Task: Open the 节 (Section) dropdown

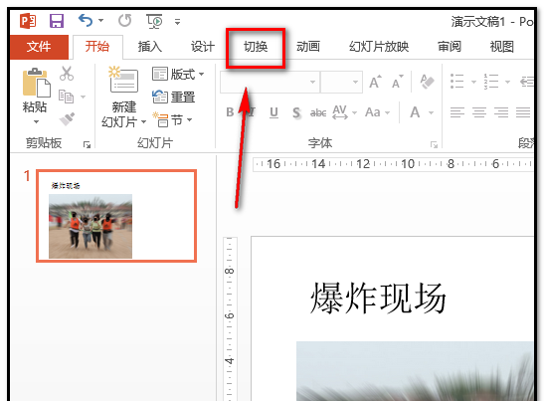Action: tap(172, 119)
